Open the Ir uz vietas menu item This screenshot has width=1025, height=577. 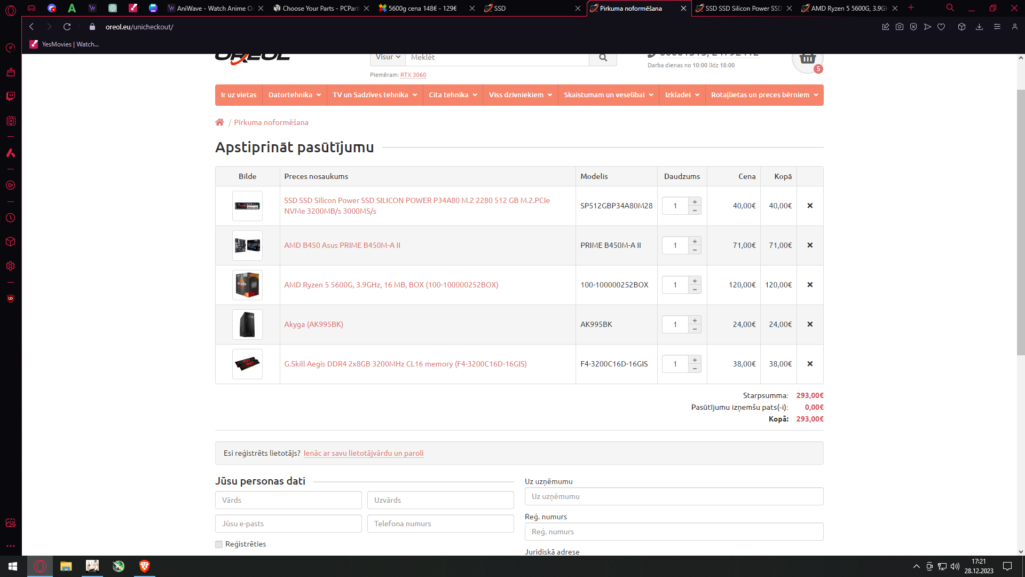239,95
